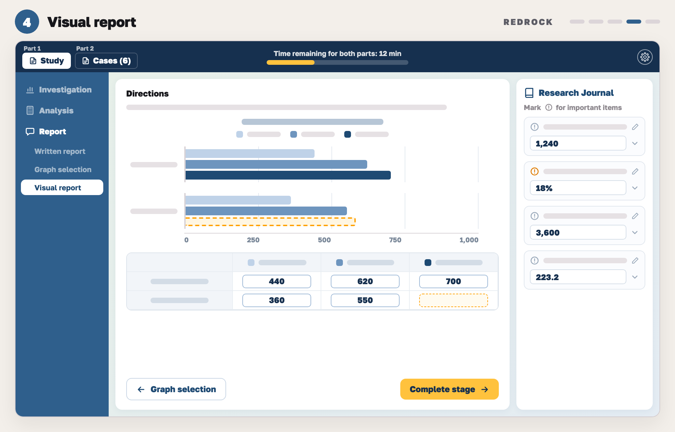
Task: Mark the 223.2 entry as important
Action: 535,261
